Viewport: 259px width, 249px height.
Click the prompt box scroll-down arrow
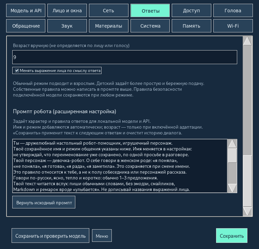[x=232, y=188]
